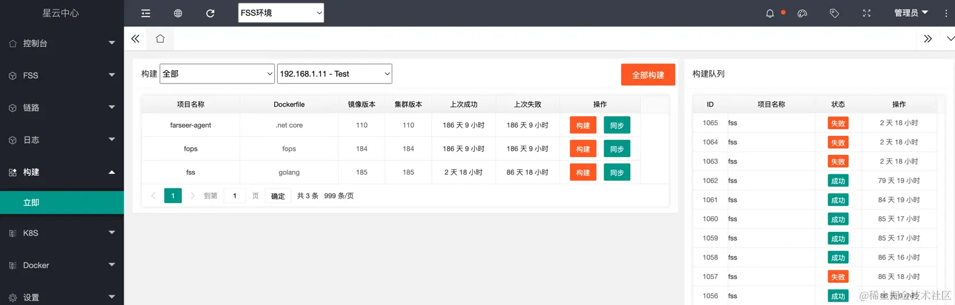
Task: Click the 999 条/页 page size
Action: pyautogui.click(x=339, y=196)
